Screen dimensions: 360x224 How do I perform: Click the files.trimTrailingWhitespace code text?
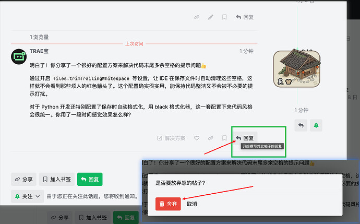(91, 78)
